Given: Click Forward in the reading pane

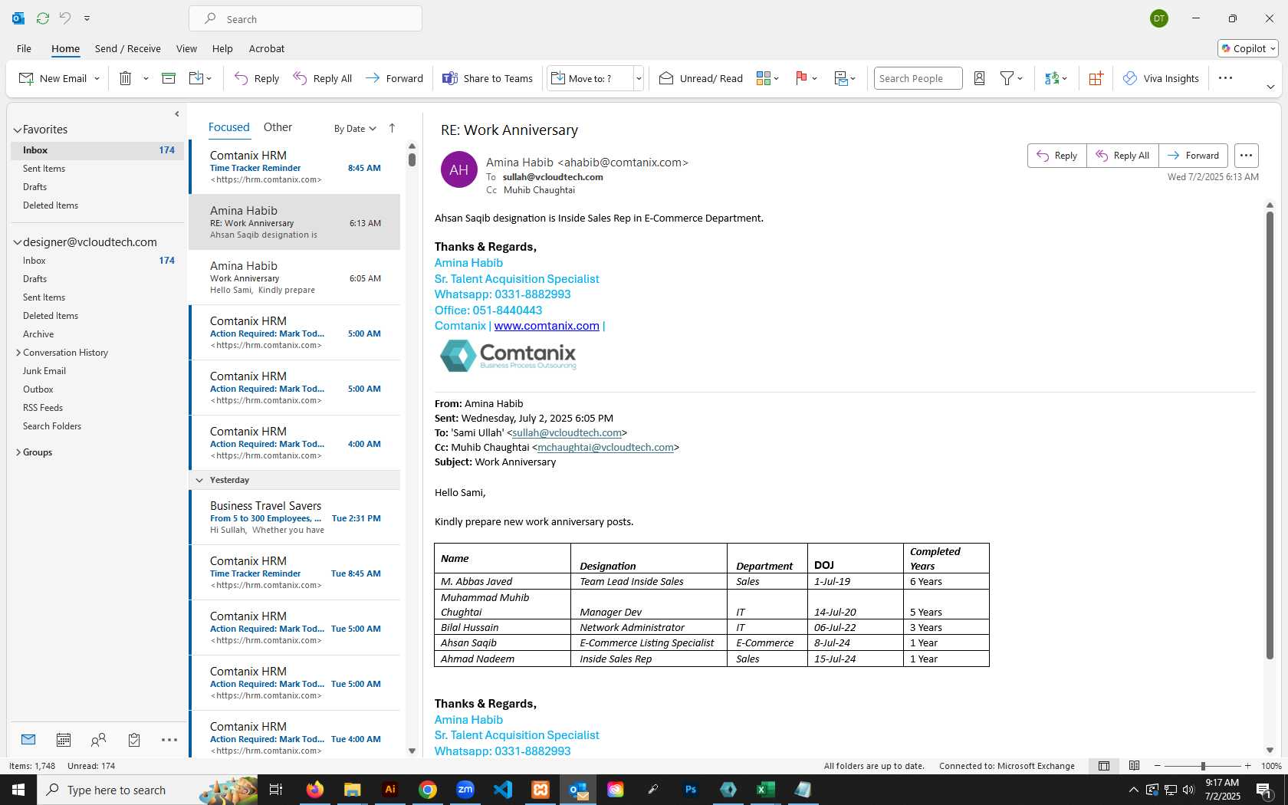Looking at the screenshot, I should point(1193,156).
